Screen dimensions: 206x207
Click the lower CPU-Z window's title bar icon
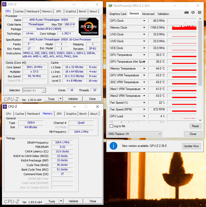tap(5, 107)
